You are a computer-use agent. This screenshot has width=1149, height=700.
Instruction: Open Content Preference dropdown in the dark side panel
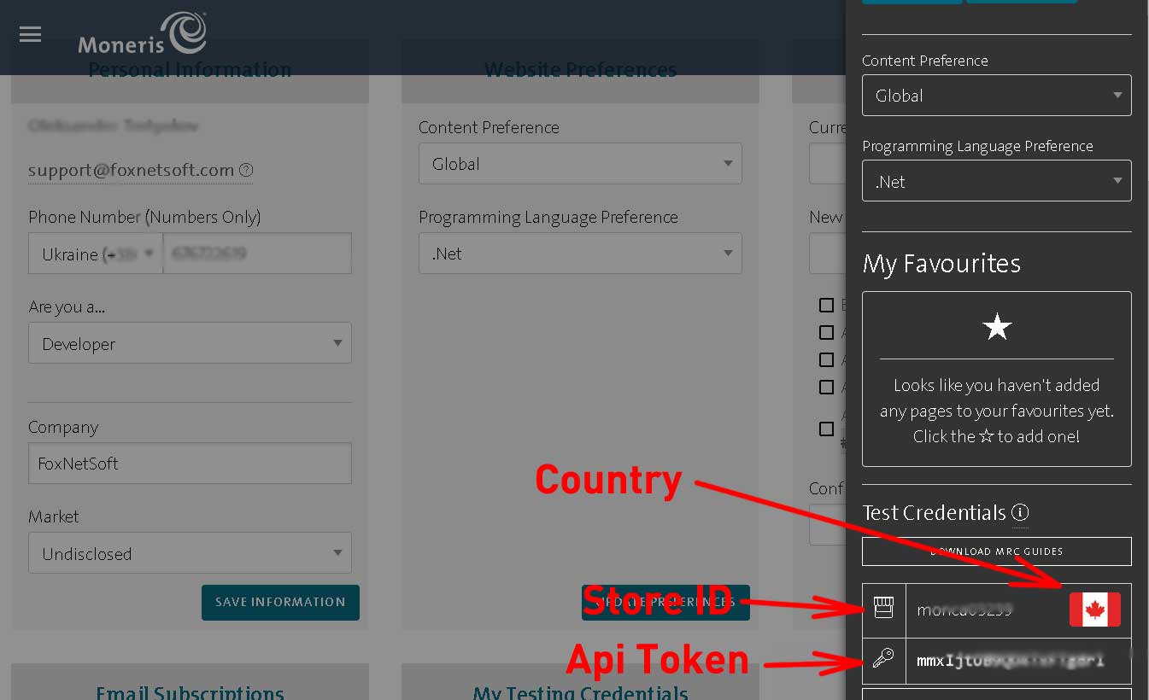pos(997,96)
